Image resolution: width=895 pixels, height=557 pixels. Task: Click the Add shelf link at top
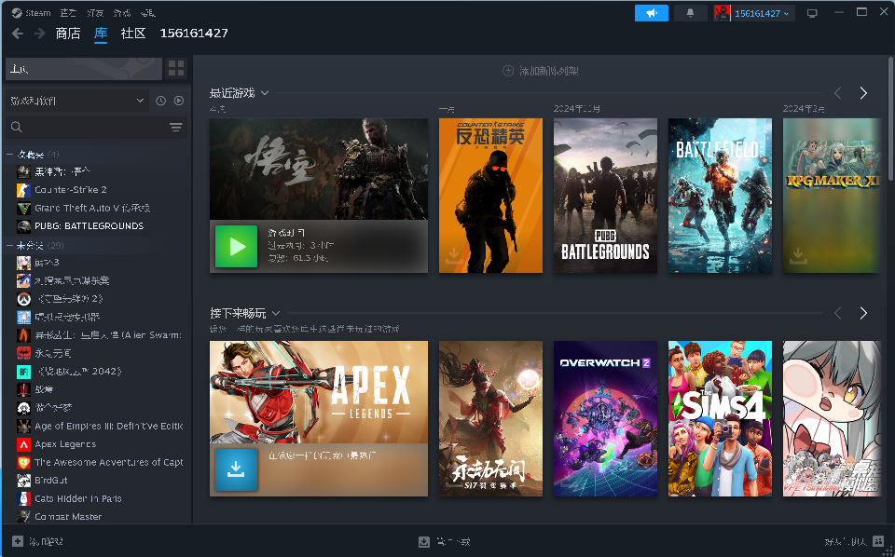[x=541, y=72]
